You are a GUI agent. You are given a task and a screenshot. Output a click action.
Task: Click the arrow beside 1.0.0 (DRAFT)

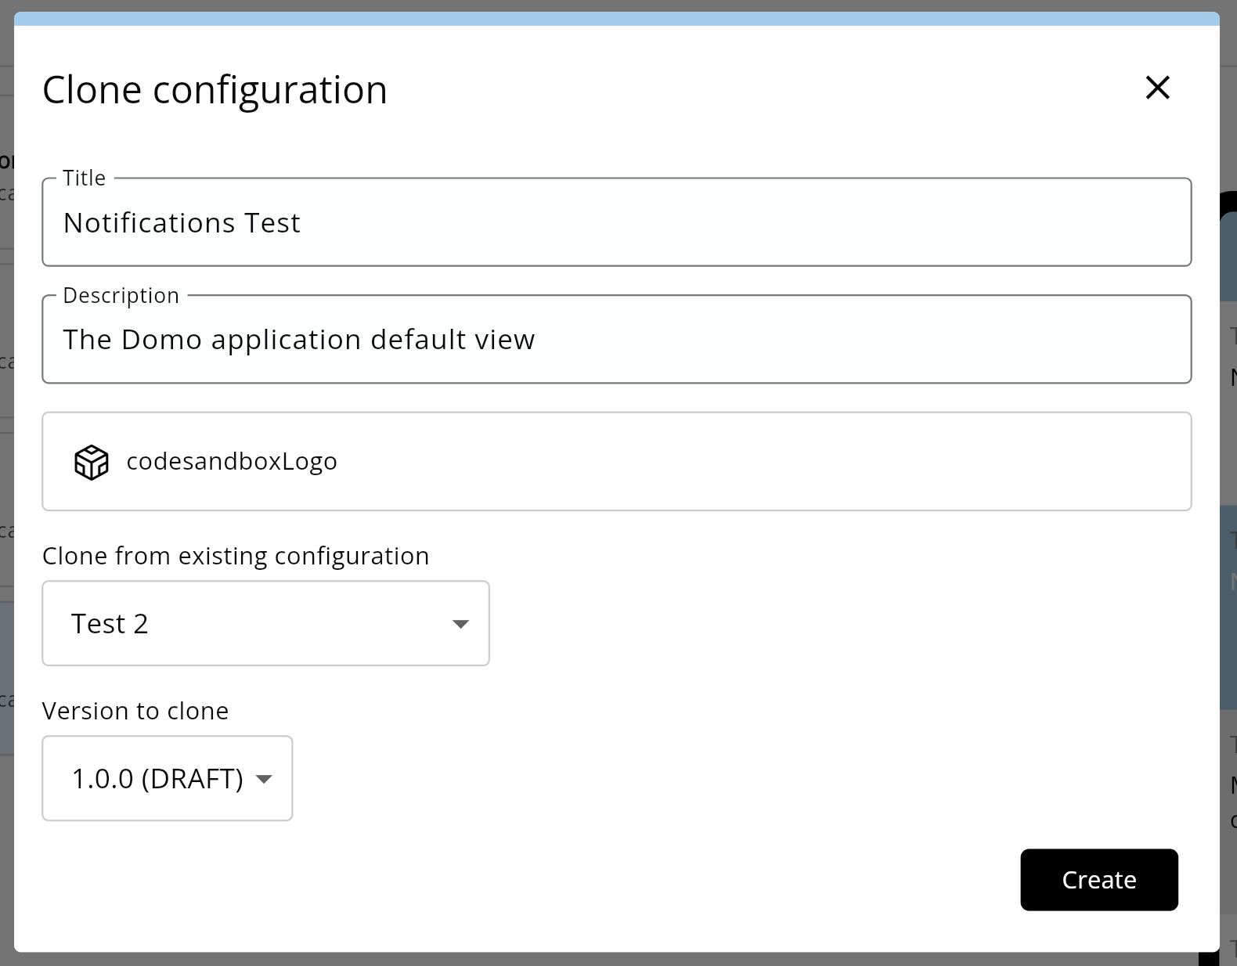264,779
